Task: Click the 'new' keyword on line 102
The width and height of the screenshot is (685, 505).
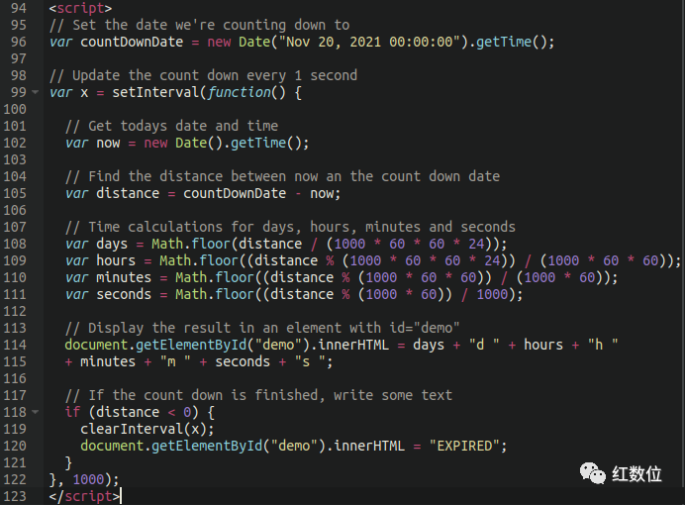Action: click(x=155, y=144)
